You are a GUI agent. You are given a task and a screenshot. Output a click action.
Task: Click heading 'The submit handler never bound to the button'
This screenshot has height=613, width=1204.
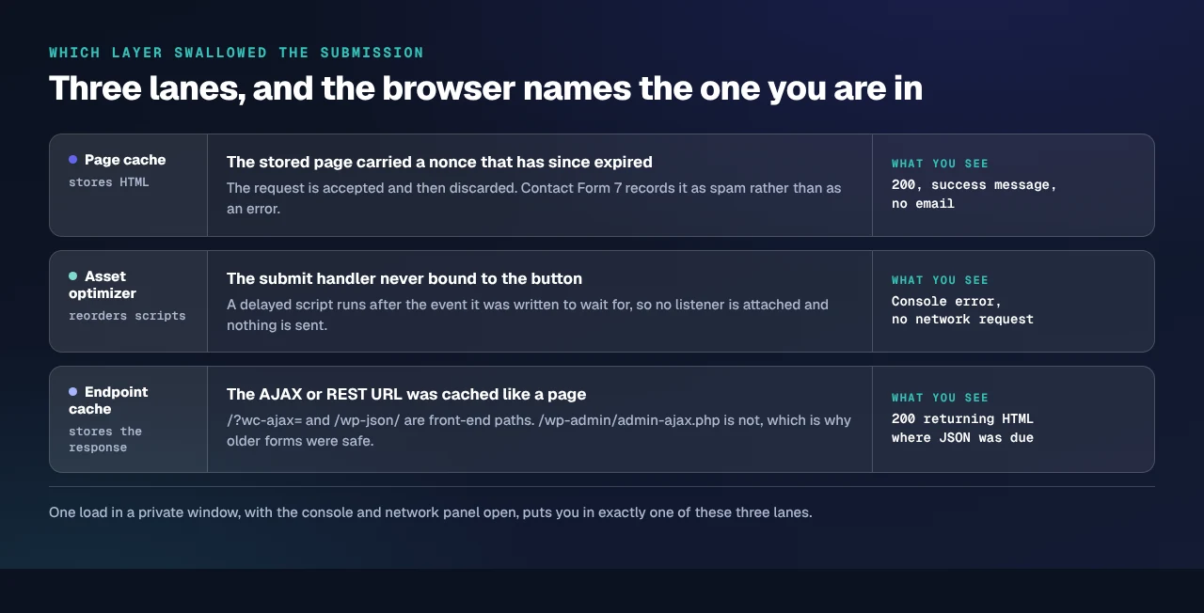pos(404,278)
